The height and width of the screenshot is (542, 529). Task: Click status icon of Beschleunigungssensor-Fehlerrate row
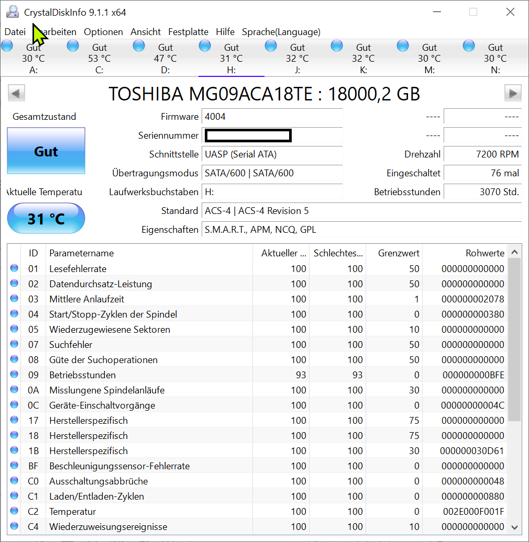(x=14, y=465)
